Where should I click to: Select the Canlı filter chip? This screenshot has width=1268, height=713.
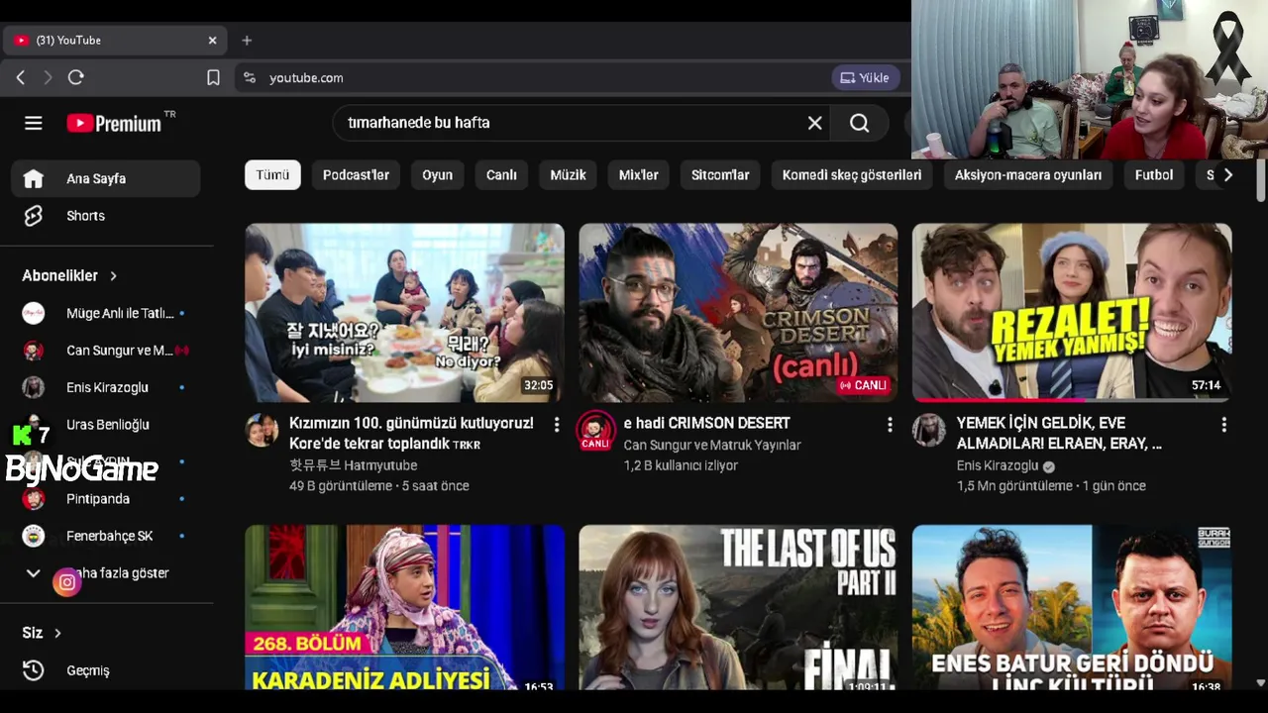pos(501,175)
